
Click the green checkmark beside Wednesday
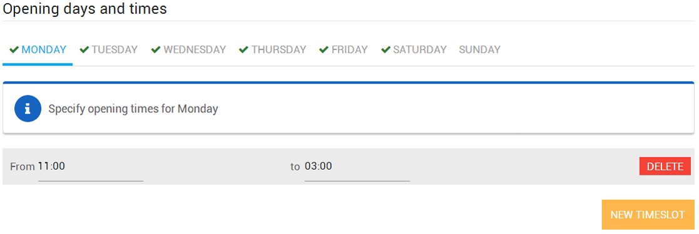click(156, 49)
